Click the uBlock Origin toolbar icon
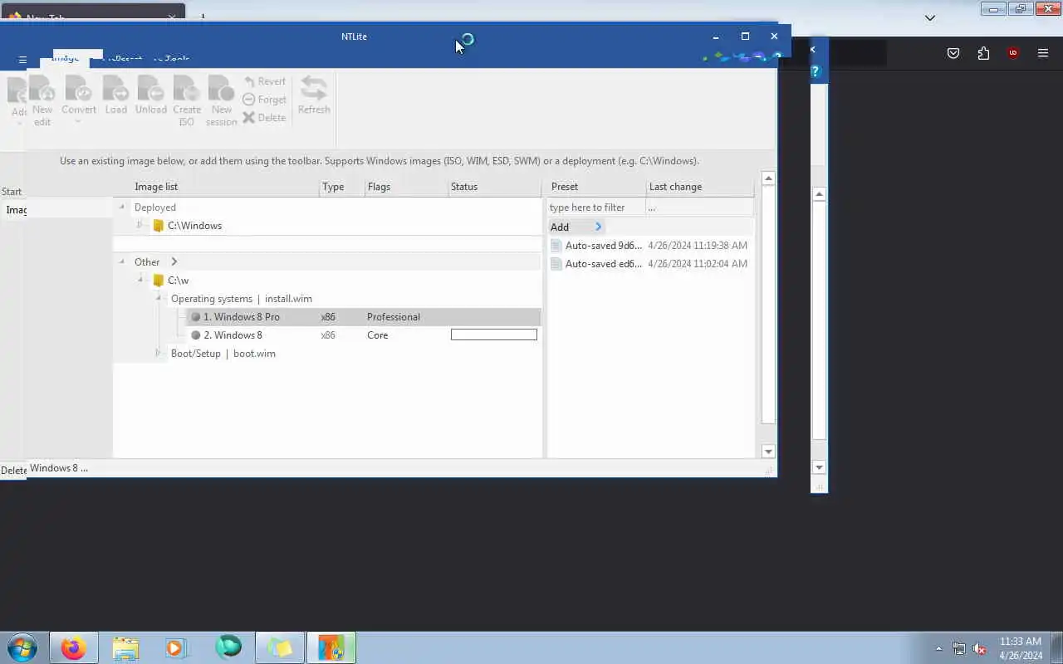The height and width of the screenshot is (664, 1063). 1013,53
